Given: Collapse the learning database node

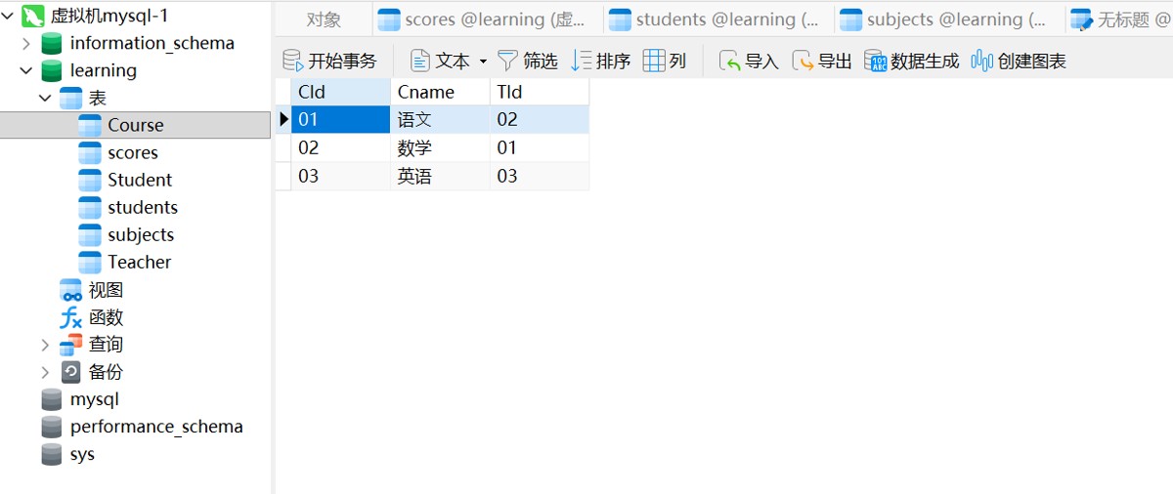Looking at the screenshot, I should coord(26,70).
